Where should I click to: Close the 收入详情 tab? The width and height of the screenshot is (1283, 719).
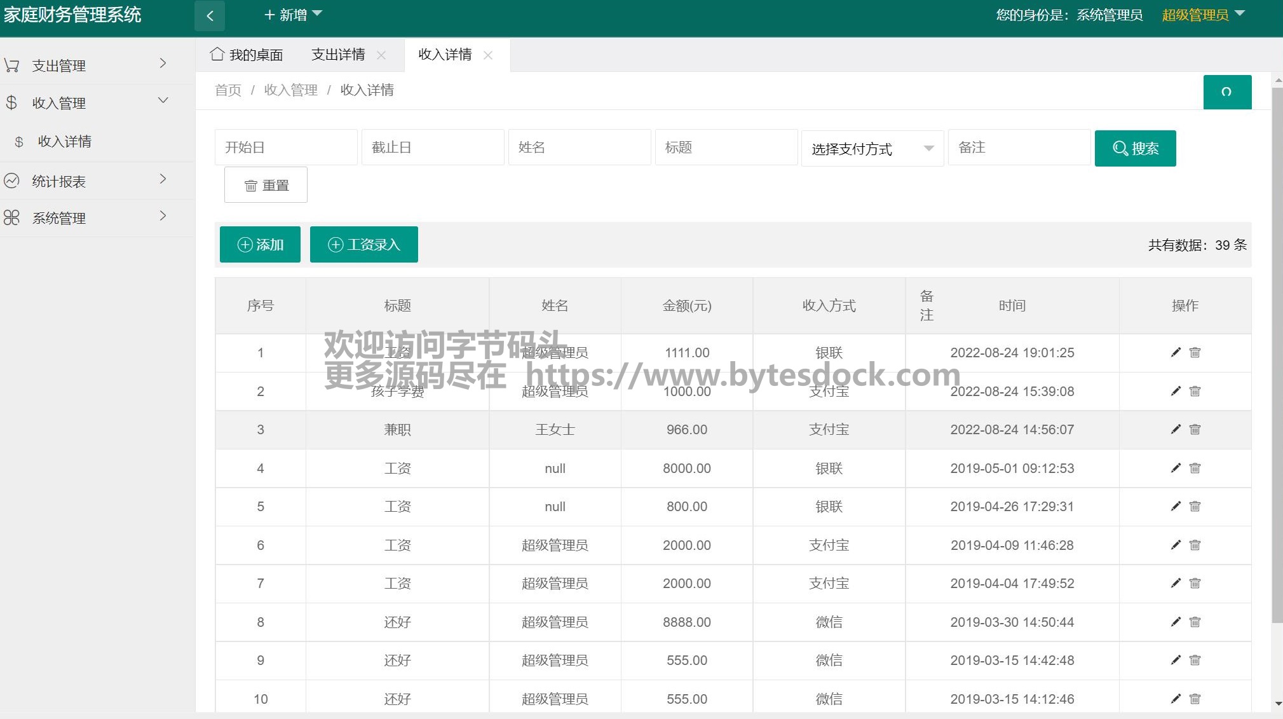coord(488,55)
